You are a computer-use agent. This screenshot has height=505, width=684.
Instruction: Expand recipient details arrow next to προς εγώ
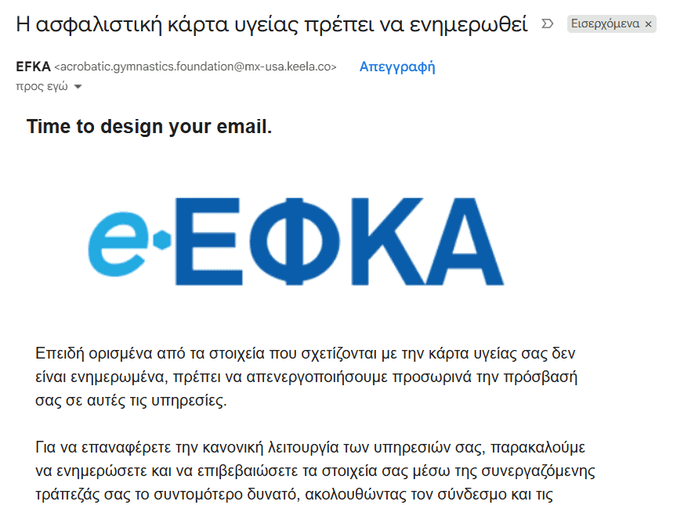[78, 87]
